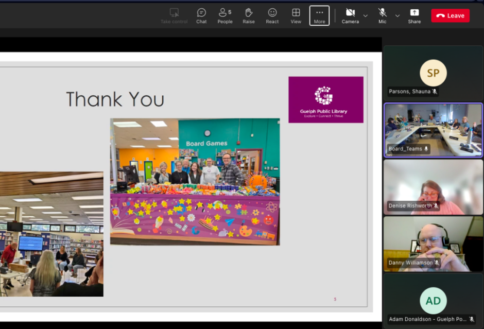Select Shauna Parsons participant tile
Screen dimensions: 484x329
click(x=433, y=73)
